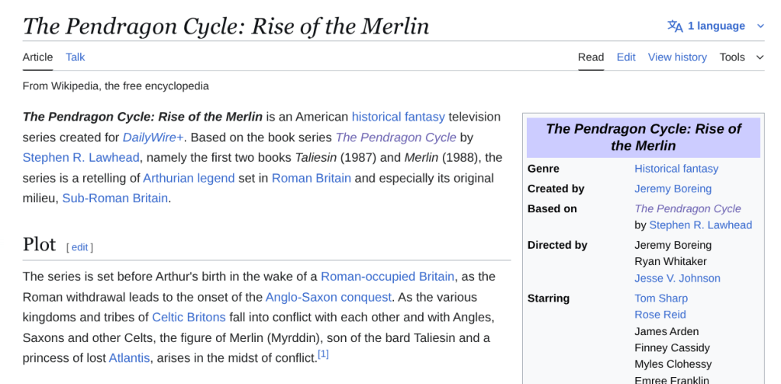The width and height of the screenshot is (781, 384).
Task: Open the historical fantasy link in intro
Action: (x=398, y=117)
